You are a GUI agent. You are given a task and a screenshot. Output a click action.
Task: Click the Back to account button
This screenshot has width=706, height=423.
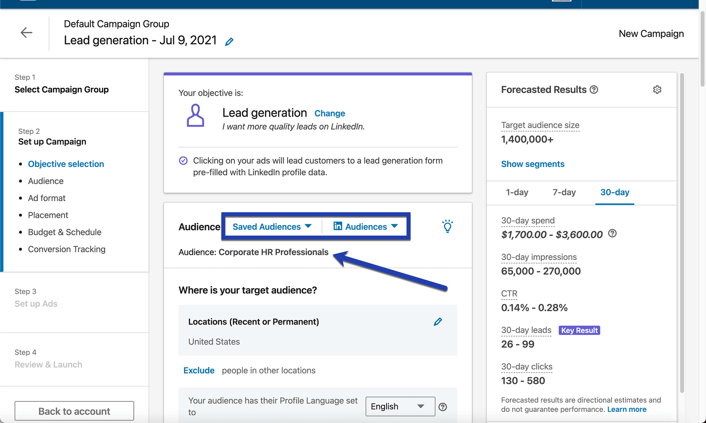pos(74,411)
